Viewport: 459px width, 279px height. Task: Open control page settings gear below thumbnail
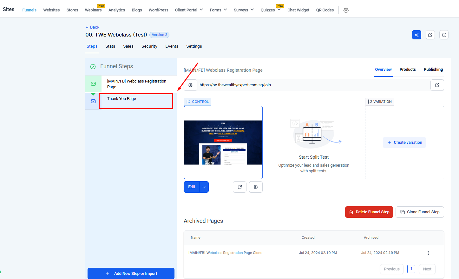(x=256, y=187)
